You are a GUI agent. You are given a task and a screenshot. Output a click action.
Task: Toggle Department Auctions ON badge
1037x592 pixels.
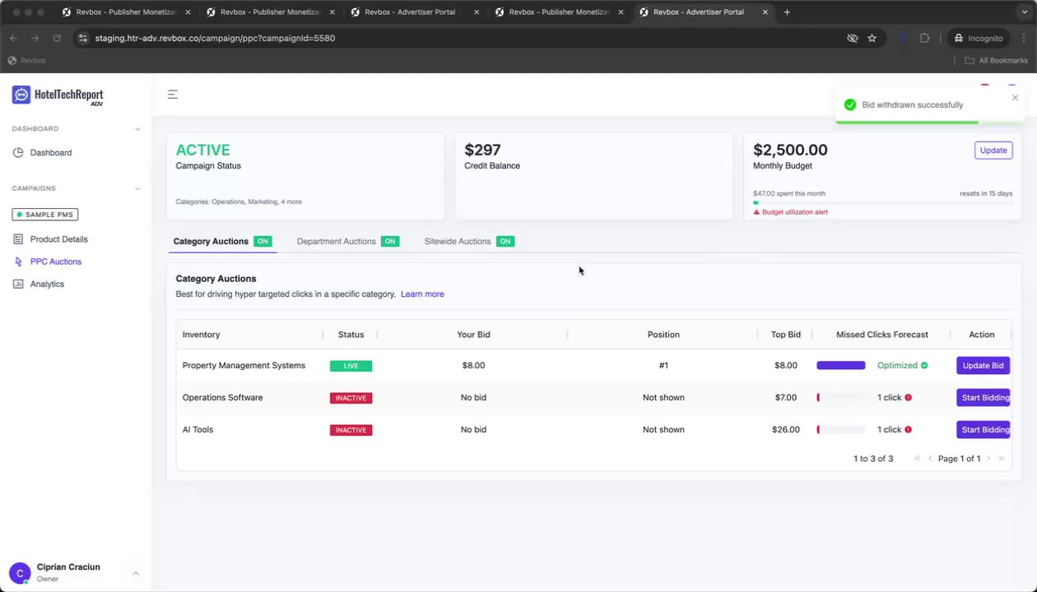[x=390, y=241]
